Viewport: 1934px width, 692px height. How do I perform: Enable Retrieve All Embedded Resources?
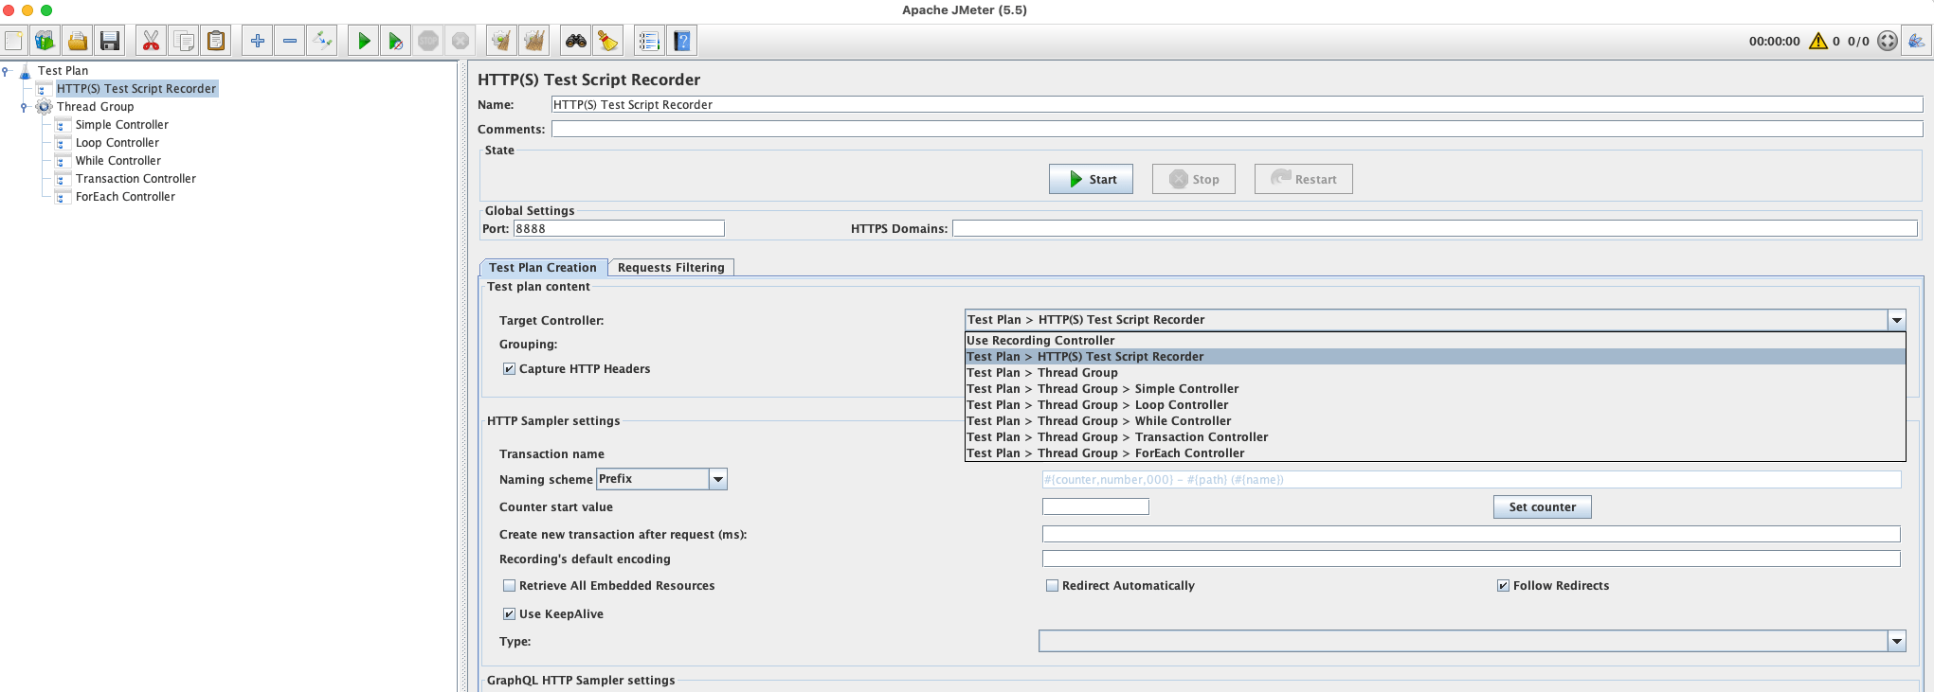pyautogui.click(x=509, y=586)
